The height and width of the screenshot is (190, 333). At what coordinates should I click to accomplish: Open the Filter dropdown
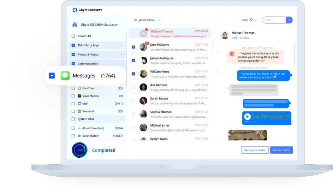[x=249, y=20]
